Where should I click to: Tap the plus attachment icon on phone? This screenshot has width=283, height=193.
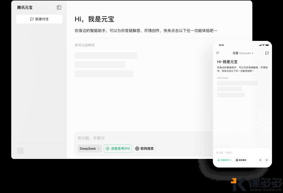click(x=260, y=160)
